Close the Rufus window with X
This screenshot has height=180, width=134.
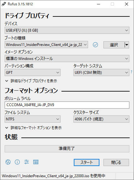[127, 4]
